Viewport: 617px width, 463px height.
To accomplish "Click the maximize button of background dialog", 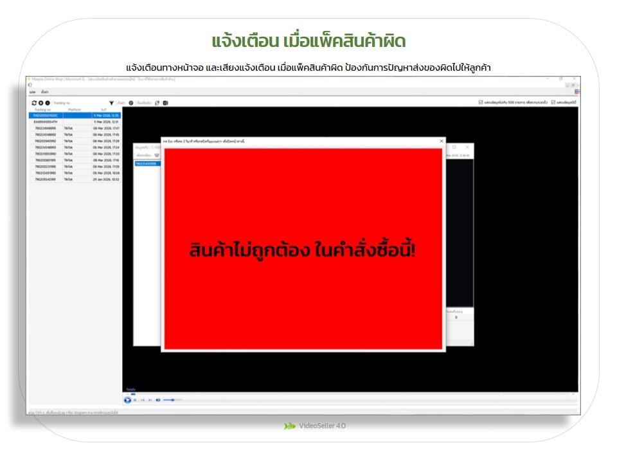I will [x=454, y=147].
